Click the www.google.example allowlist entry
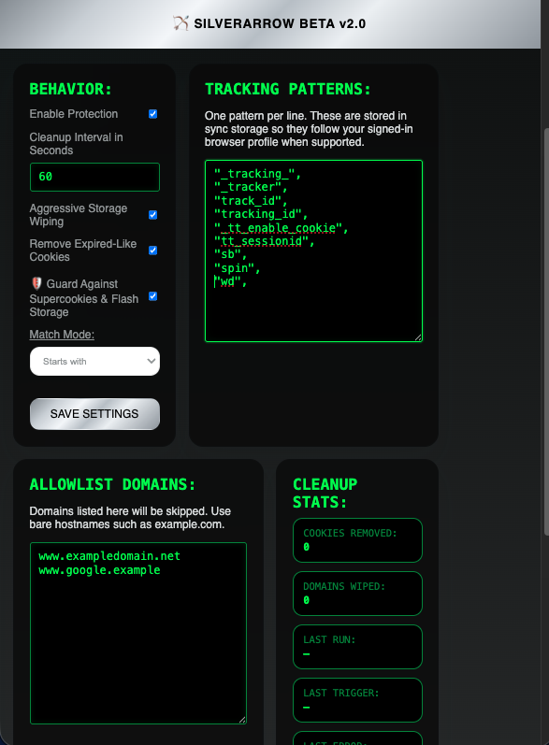 pyautogui.click(x=99, y=570)
